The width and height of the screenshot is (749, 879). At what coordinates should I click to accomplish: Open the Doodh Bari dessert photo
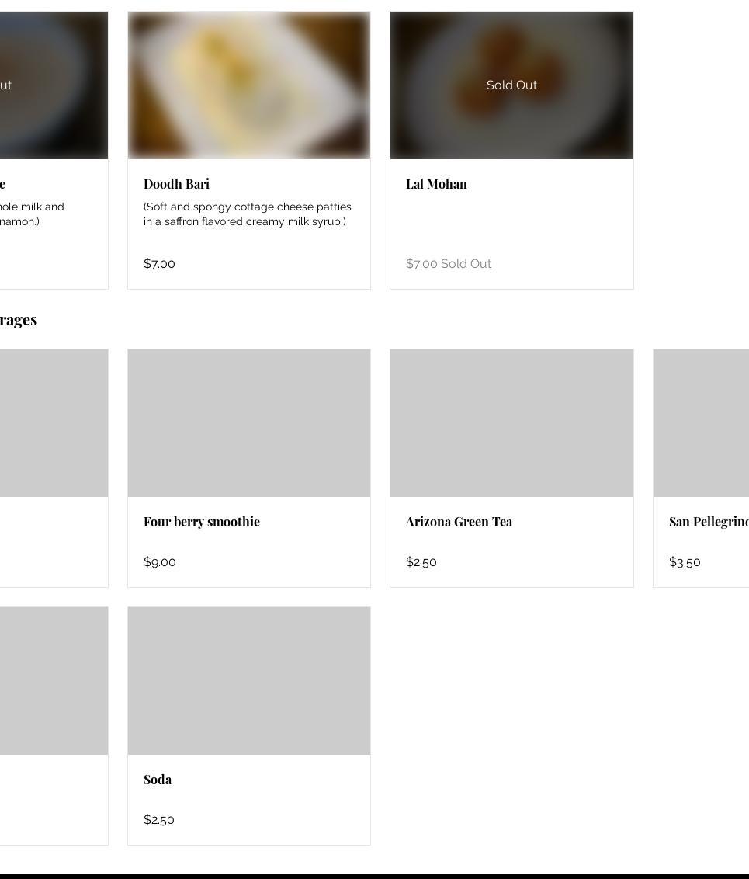tap(248, 85)
